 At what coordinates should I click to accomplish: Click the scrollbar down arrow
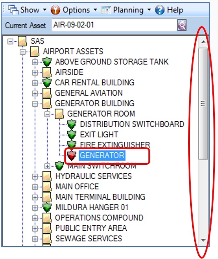point(204,240)
